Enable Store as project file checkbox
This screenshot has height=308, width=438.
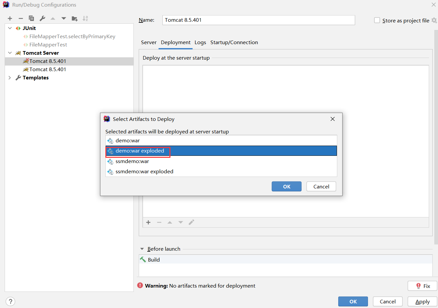click(x=377, y=20)
